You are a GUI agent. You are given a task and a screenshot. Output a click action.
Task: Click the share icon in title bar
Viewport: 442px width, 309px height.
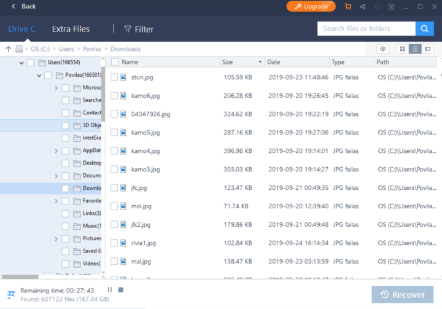363,6
